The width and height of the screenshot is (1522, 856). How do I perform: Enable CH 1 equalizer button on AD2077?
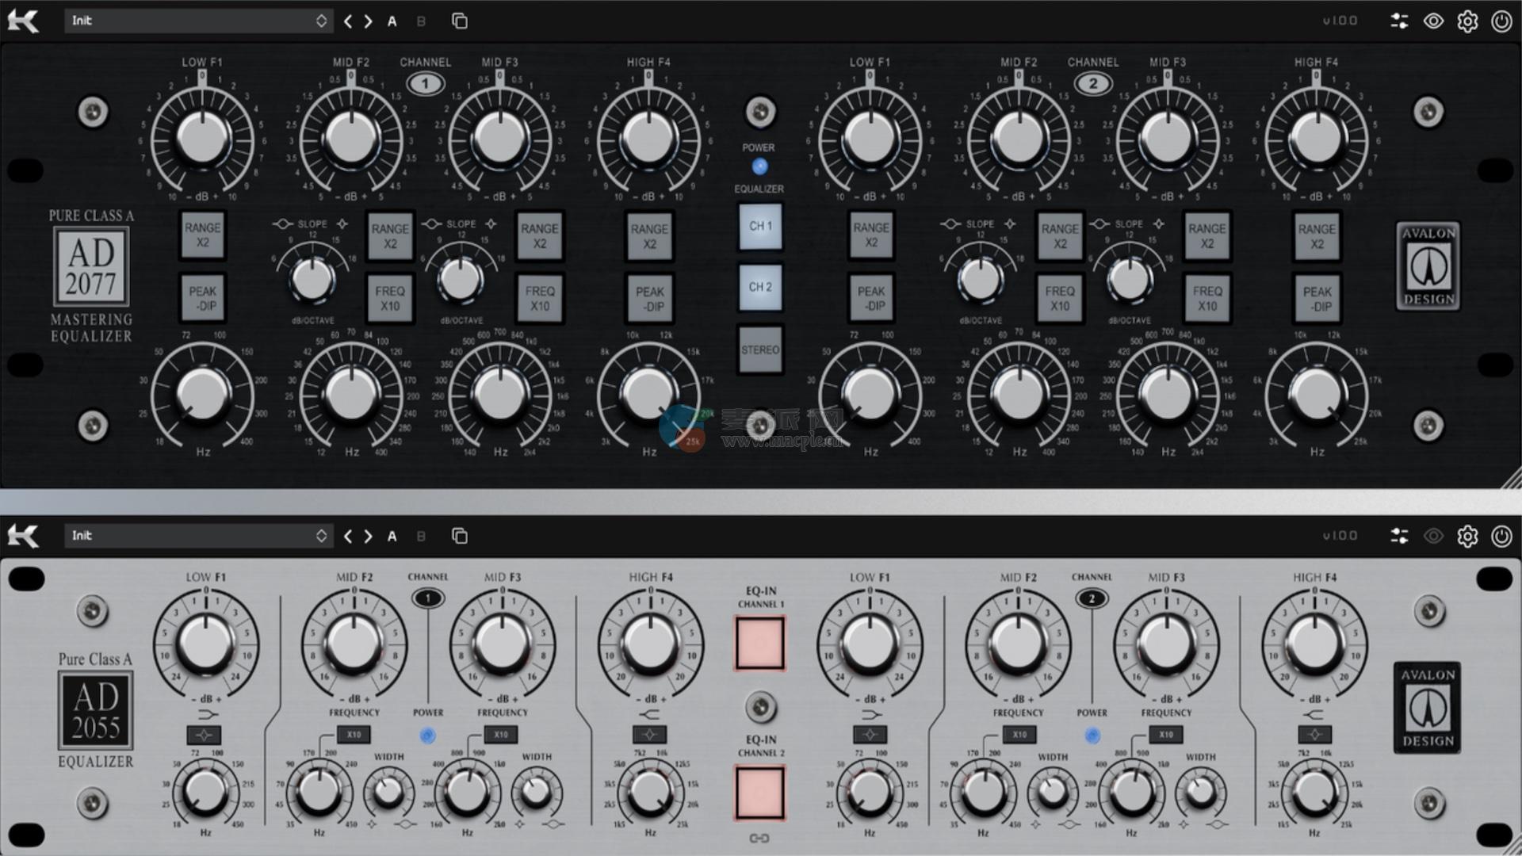[760, 227]
